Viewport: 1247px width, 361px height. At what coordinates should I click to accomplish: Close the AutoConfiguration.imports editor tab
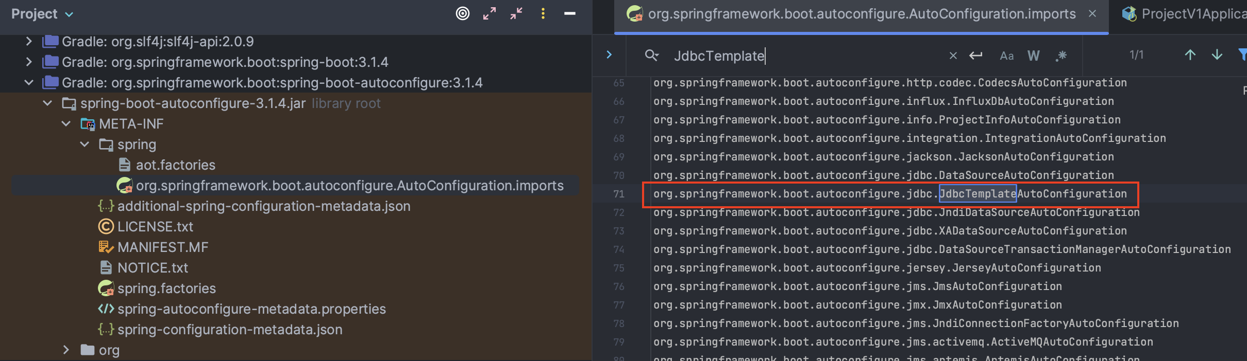(1092, 14)
